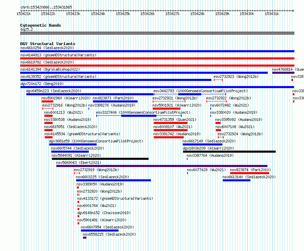Click the nsv5844091 black variant bar
Screen dimensions: 304x251
(100, 159)
